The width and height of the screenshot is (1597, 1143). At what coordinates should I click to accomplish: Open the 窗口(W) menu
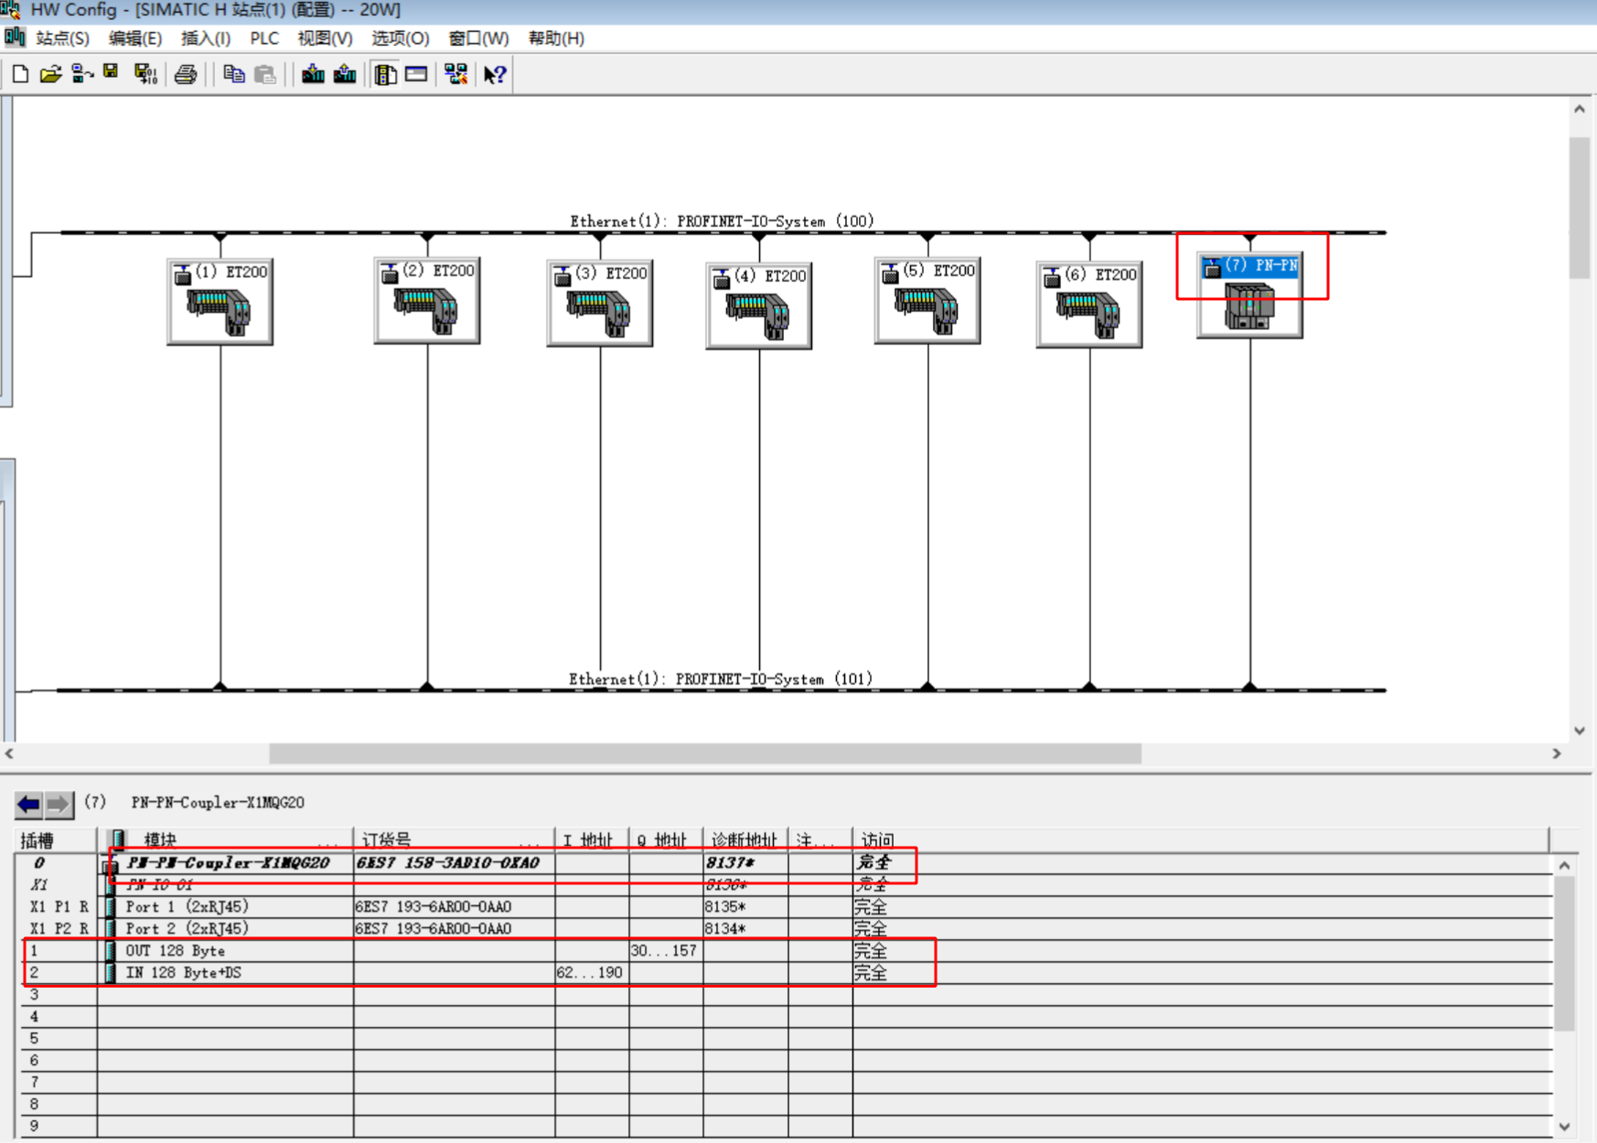click(x=478, y=38)
